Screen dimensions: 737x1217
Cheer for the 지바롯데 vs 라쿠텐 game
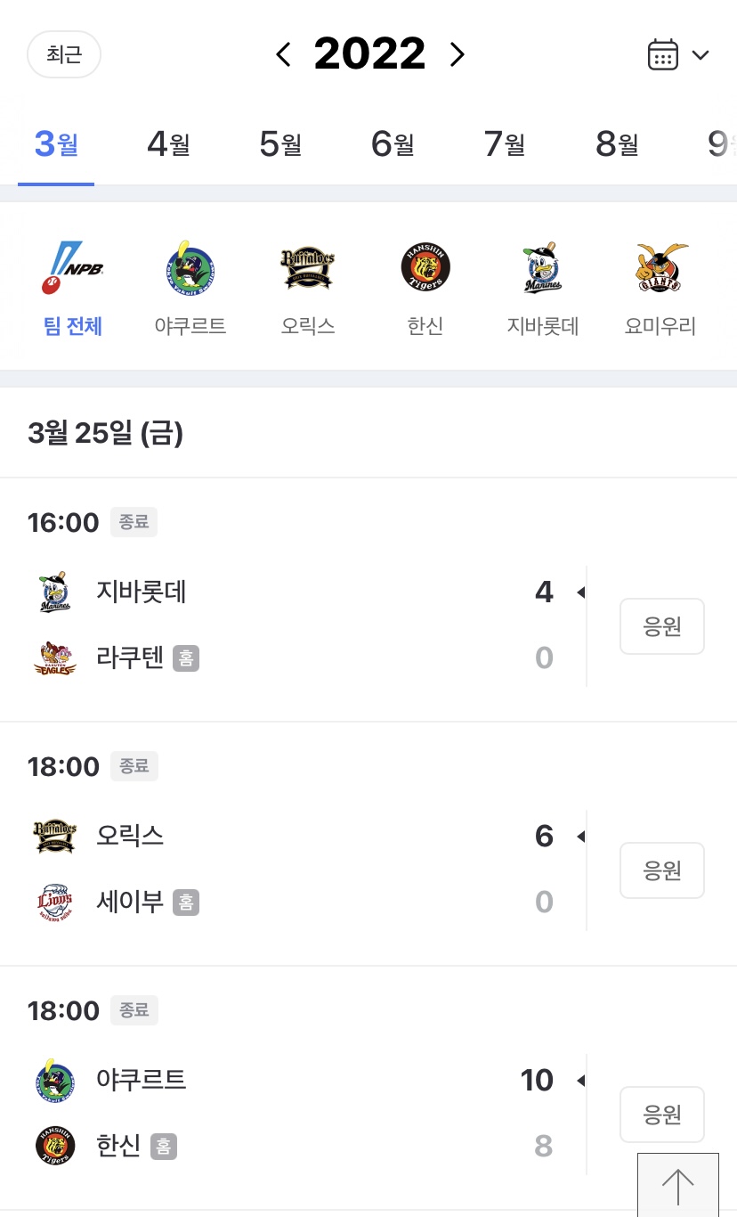click(661, 626)
